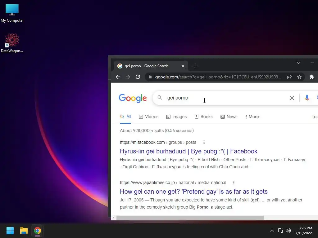Open the Windows Start menu
The width and height of the screenshot is (318, 238).
[x=10, y=231]
